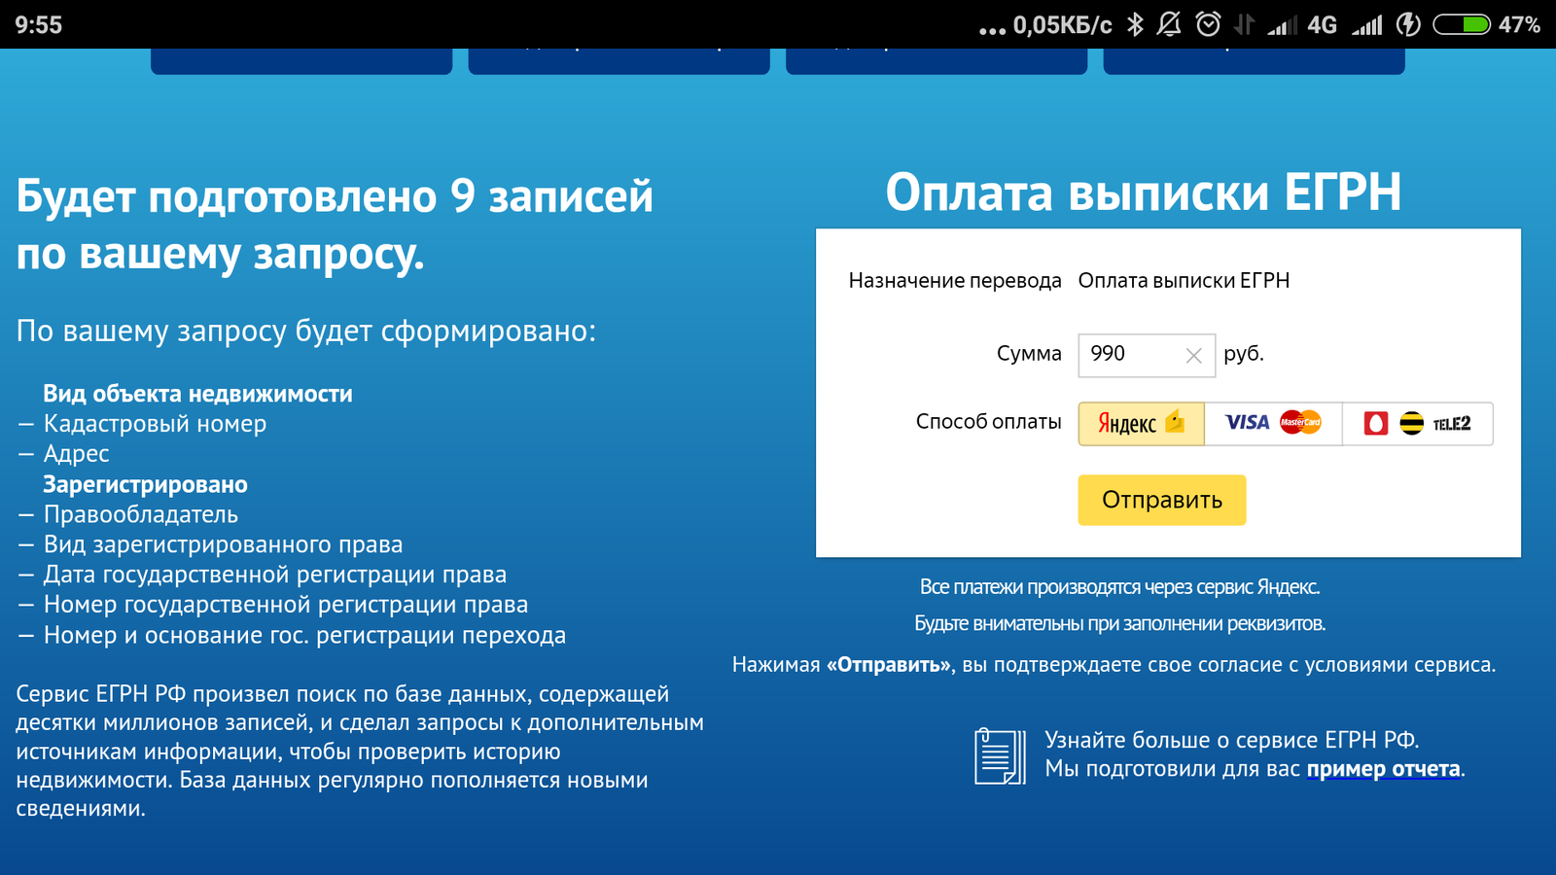Click the text Адрес in the list
The height and width of the screenshot is (875, 1556).
click(76, 454)
